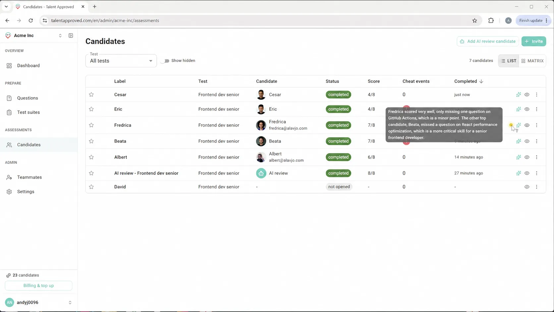Go back to the previous page

(x=7, y=21)
